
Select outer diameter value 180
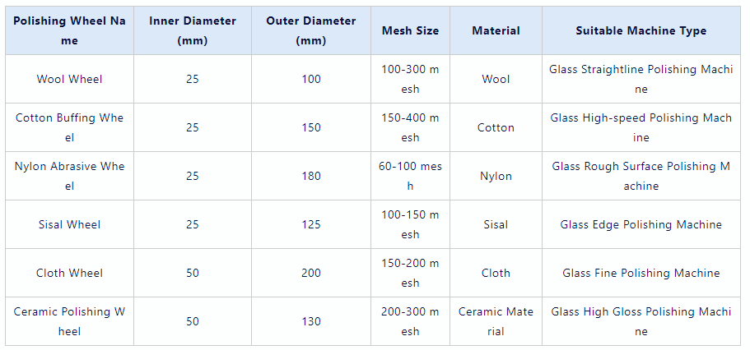pos(311,177)
